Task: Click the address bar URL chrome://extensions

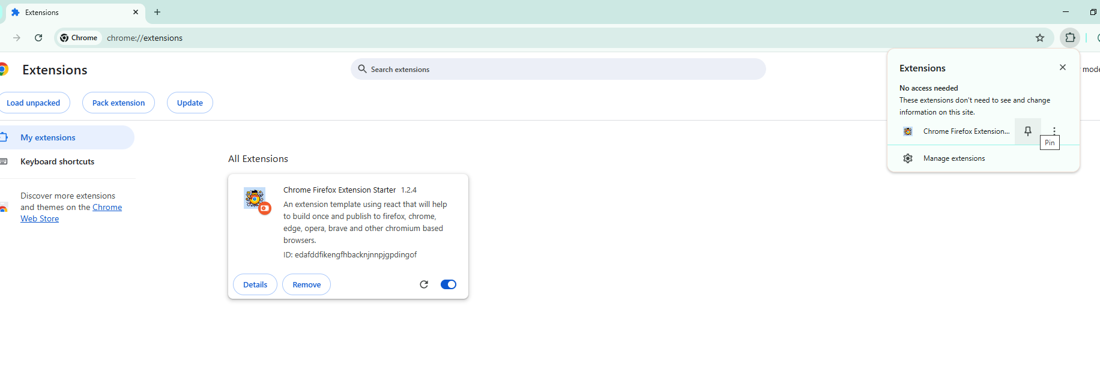Action: click(x=145, y=38)
